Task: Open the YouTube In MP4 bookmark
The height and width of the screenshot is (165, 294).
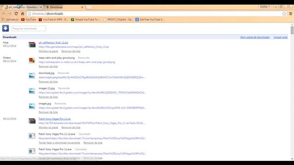Action: click(53, 19)
